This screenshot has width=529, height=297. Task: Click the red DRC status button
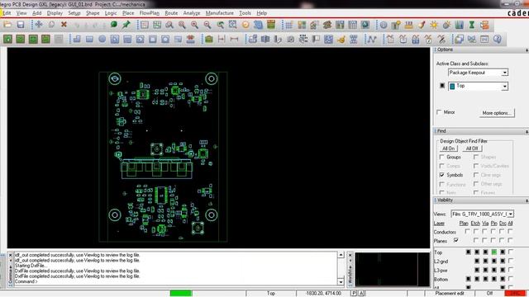tap(515, 294)
